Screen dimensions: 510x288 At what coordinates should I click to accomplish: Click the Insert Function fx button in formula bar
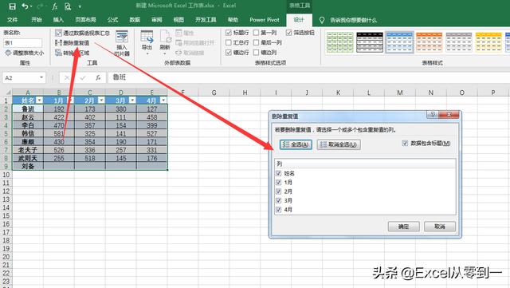[98, 77]
